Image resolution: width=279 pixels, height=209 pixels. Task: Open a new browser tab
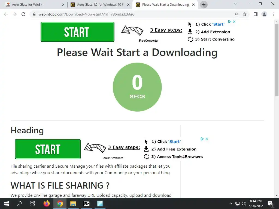pos(204,5)
